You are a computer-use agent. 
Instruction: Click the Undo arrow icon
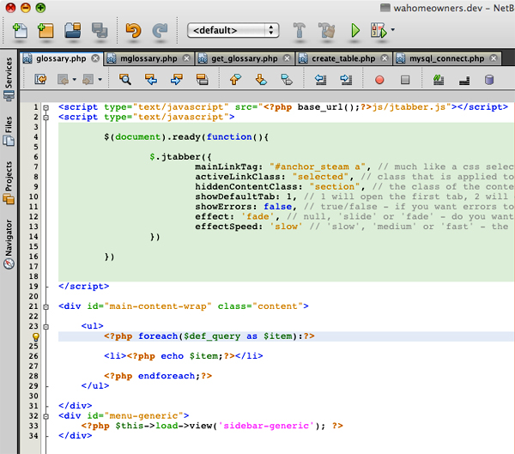(x=133, y=31)
